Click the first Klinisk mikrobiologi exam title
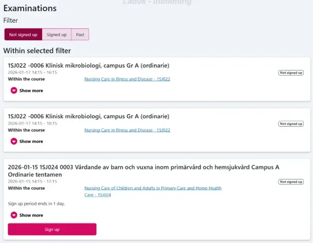Viewport: 313px width, 243px height. [88, 65]
